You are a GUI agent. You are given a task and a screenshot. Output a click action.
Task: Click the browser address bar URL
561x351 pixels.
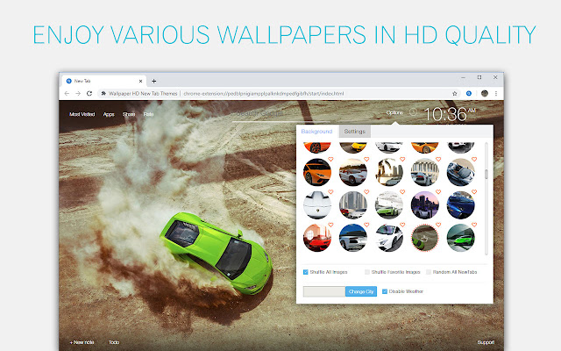tap(264, 94)
